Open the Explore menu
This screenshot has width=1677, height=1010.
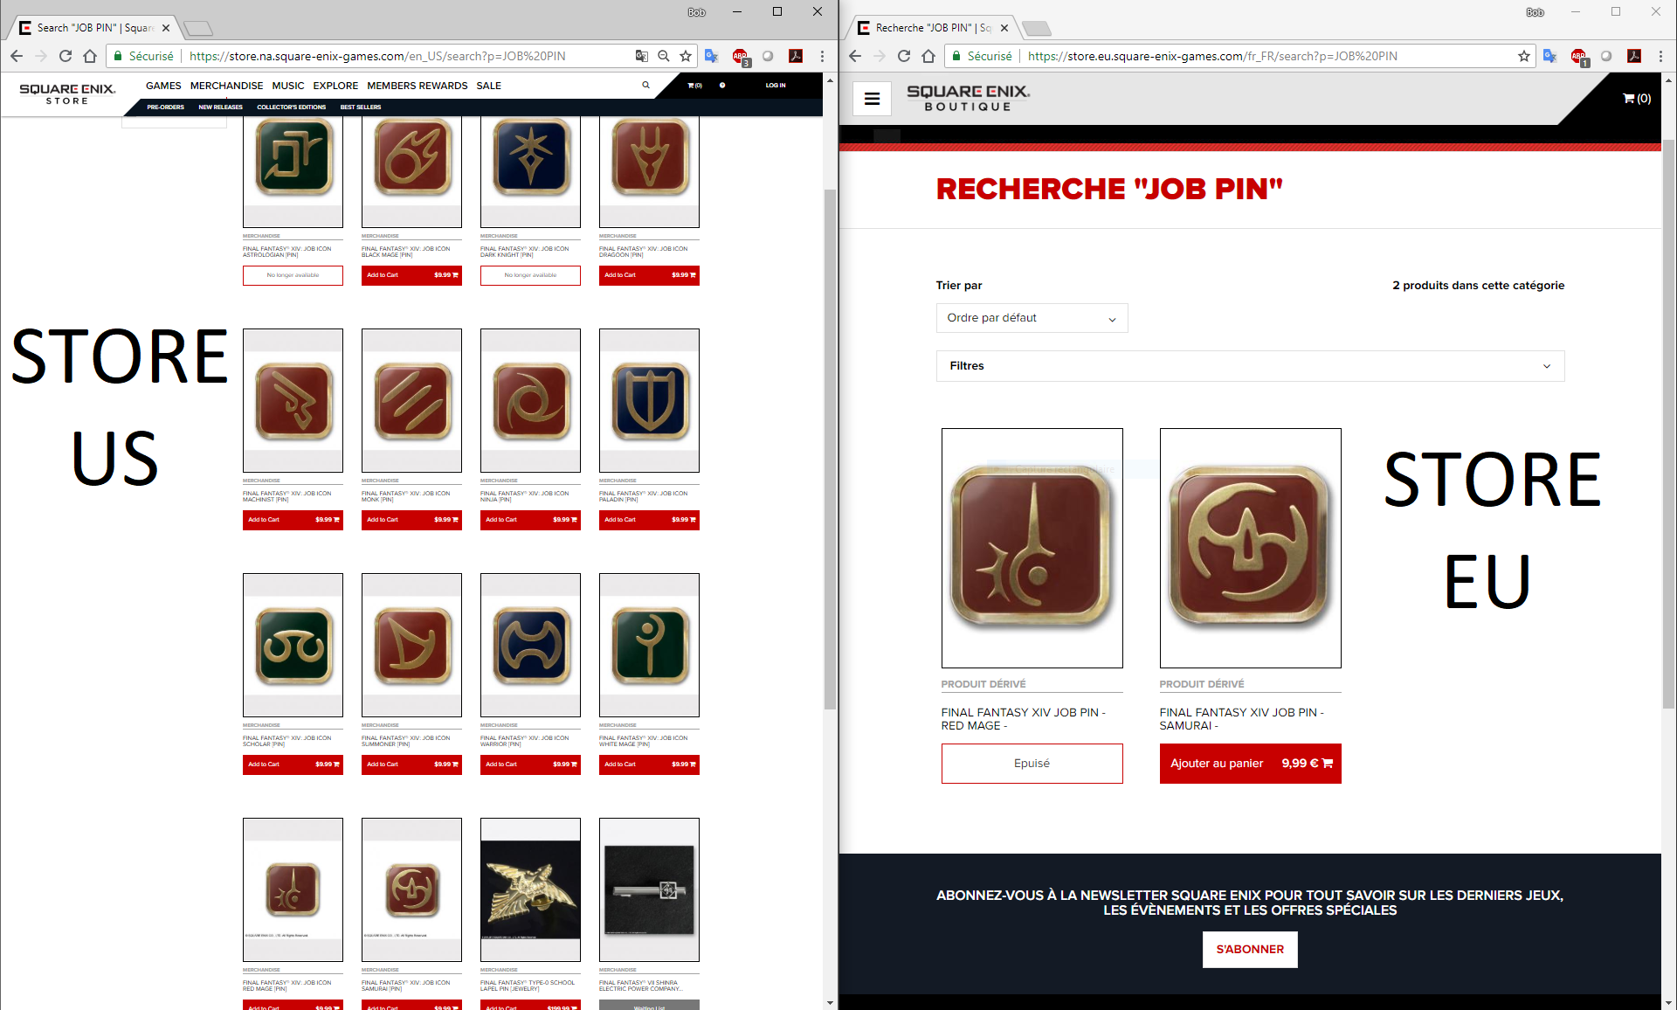[x=335, y=86]
